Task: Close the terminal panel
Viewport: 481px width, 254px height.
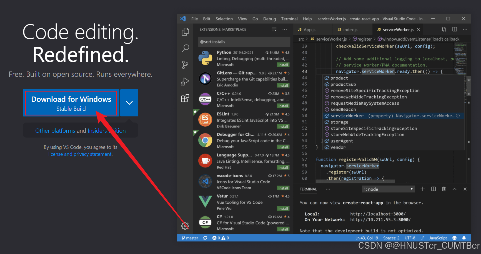Action: 465,189
